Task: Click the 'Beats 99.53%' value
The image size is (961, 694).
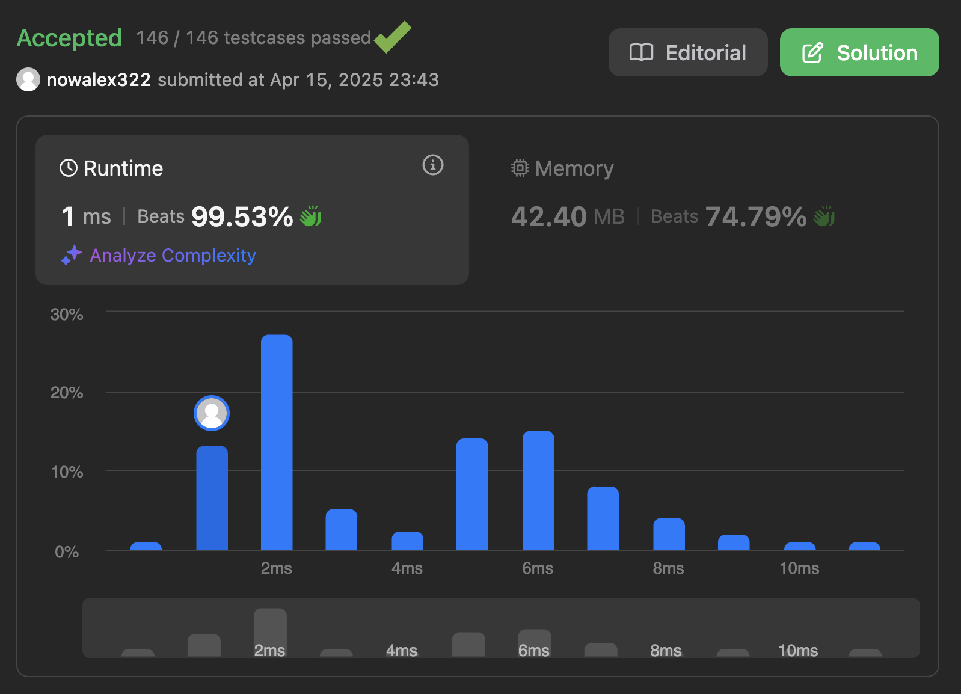Action: 215,216
